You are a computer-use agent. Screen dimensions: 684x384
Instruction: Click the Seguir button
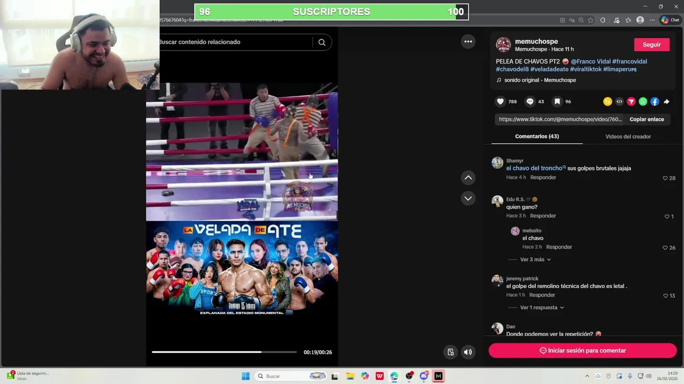pyautogui.click(x=651, y=45)
